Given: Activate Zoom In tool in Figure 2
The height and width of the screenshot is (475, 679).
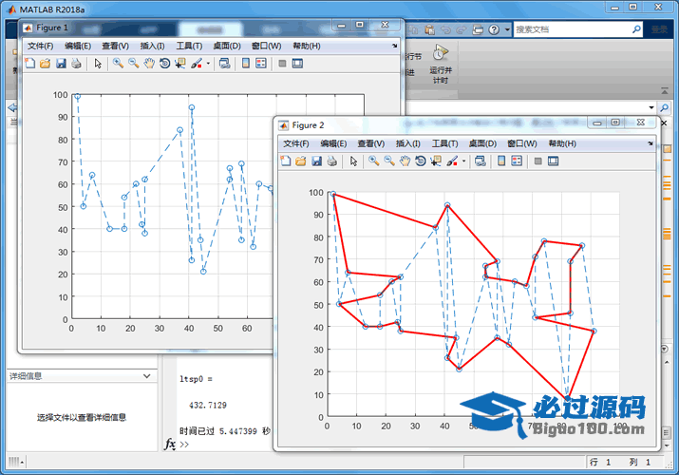Looking at the screenshot, I should (x=373, y=161).
